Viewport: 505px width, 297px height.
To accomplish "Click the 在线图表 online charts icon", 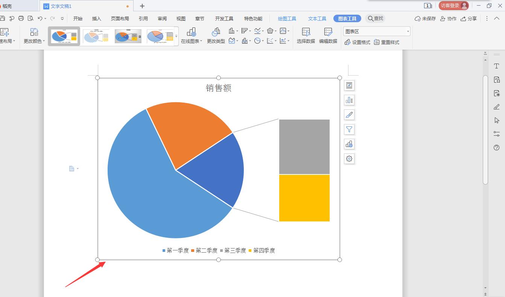I will point(191,35).
